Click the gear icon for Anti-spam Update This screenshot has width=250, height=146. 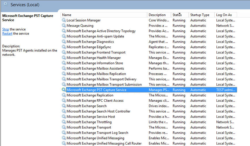64,36
